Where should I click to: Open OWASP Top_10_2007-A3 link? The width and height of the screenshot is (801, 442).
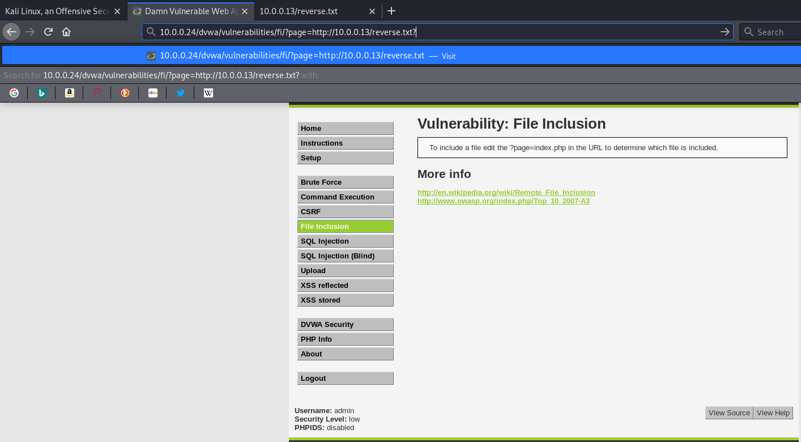pos(504,201)
